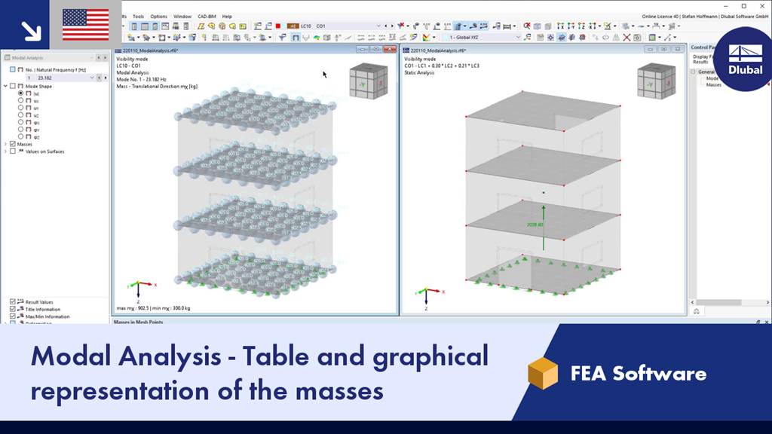Select the uY mode shape radio button
Image resolution: width=772 pixels, height=434 pixels.
tap(20, 108)
